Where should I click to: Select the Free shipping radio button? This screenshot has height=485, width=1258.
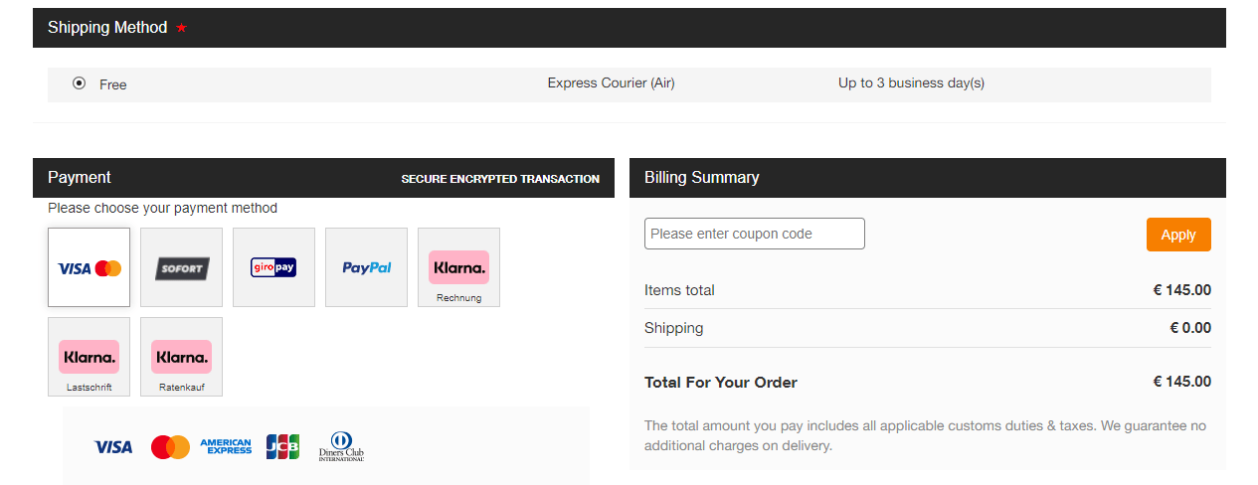pyautogui.click(x=80, y=83)
